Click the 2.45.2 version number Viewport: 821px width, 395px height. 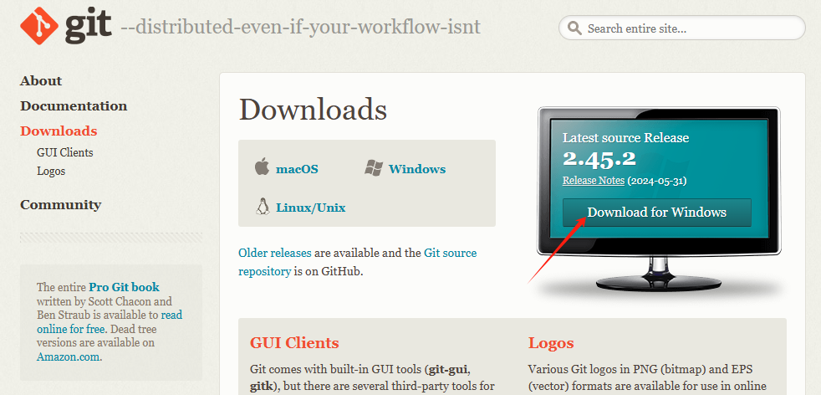click(x=599, y=159)
